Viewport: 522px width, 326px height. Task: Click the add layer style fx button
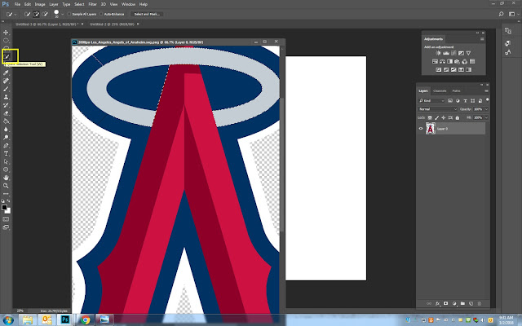pos(437,304)
